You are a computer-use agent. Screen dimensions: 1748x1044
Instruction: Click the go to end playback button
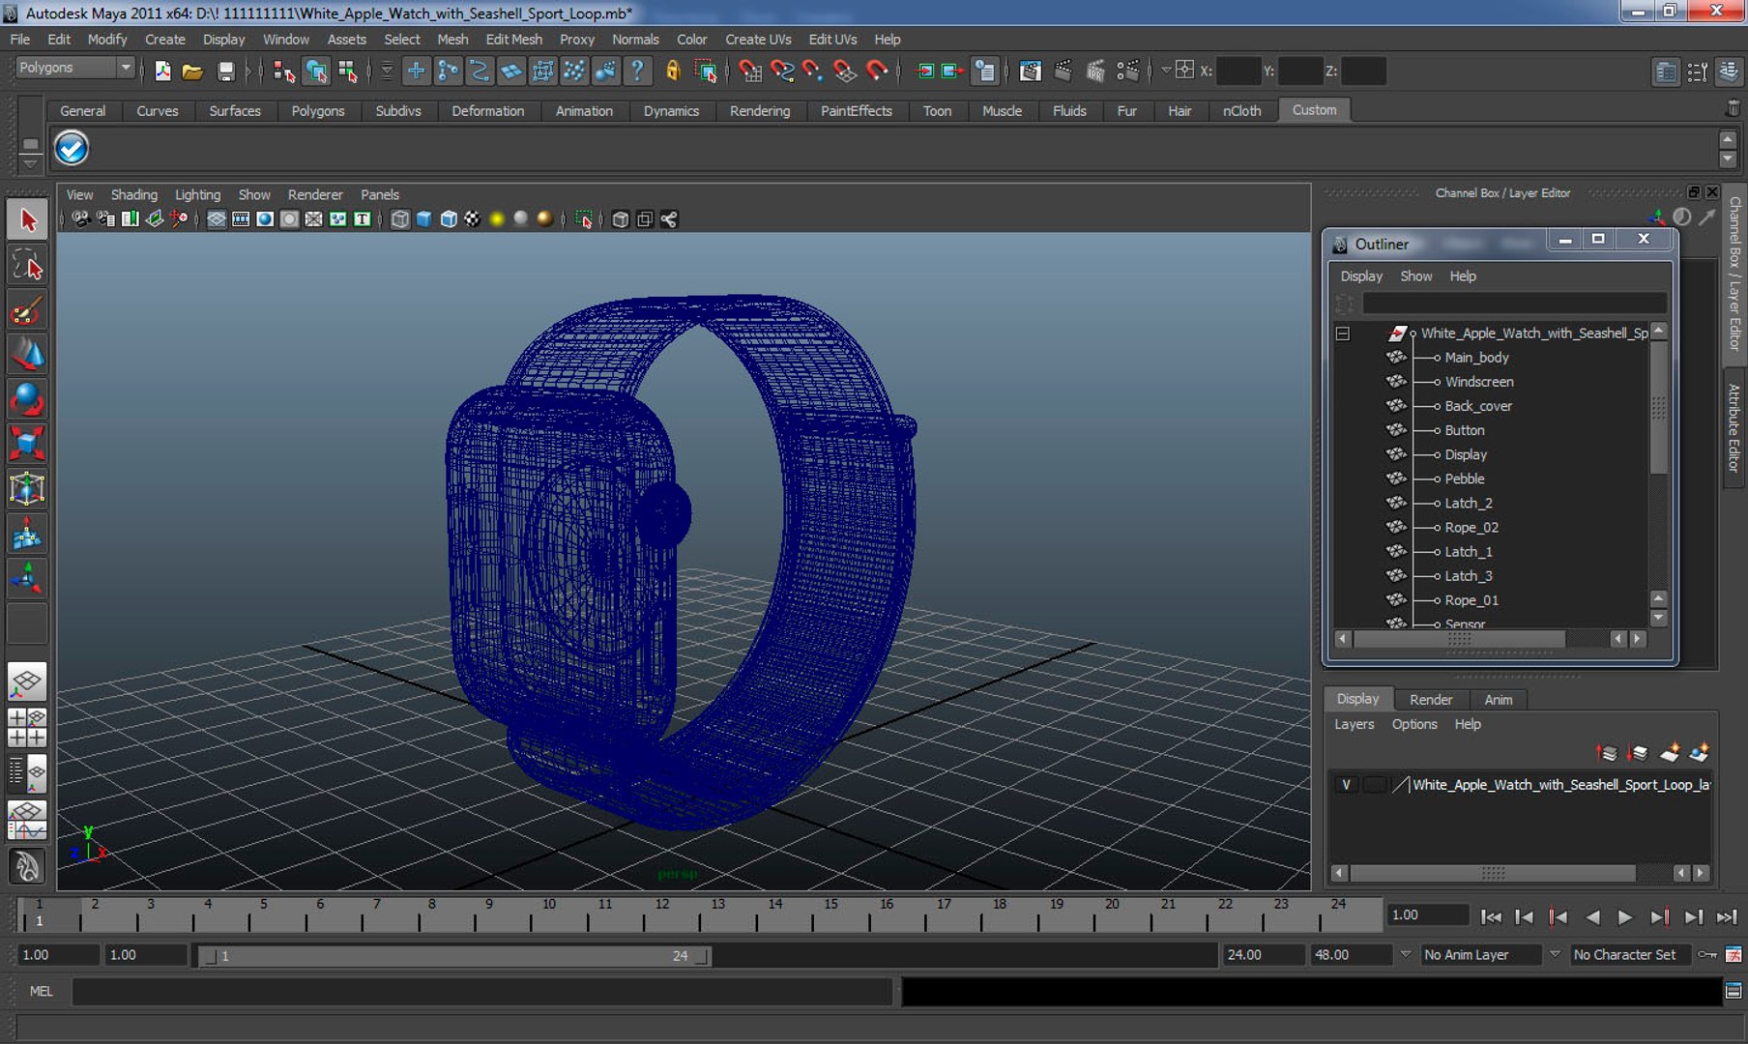[x=1726, y=916]
